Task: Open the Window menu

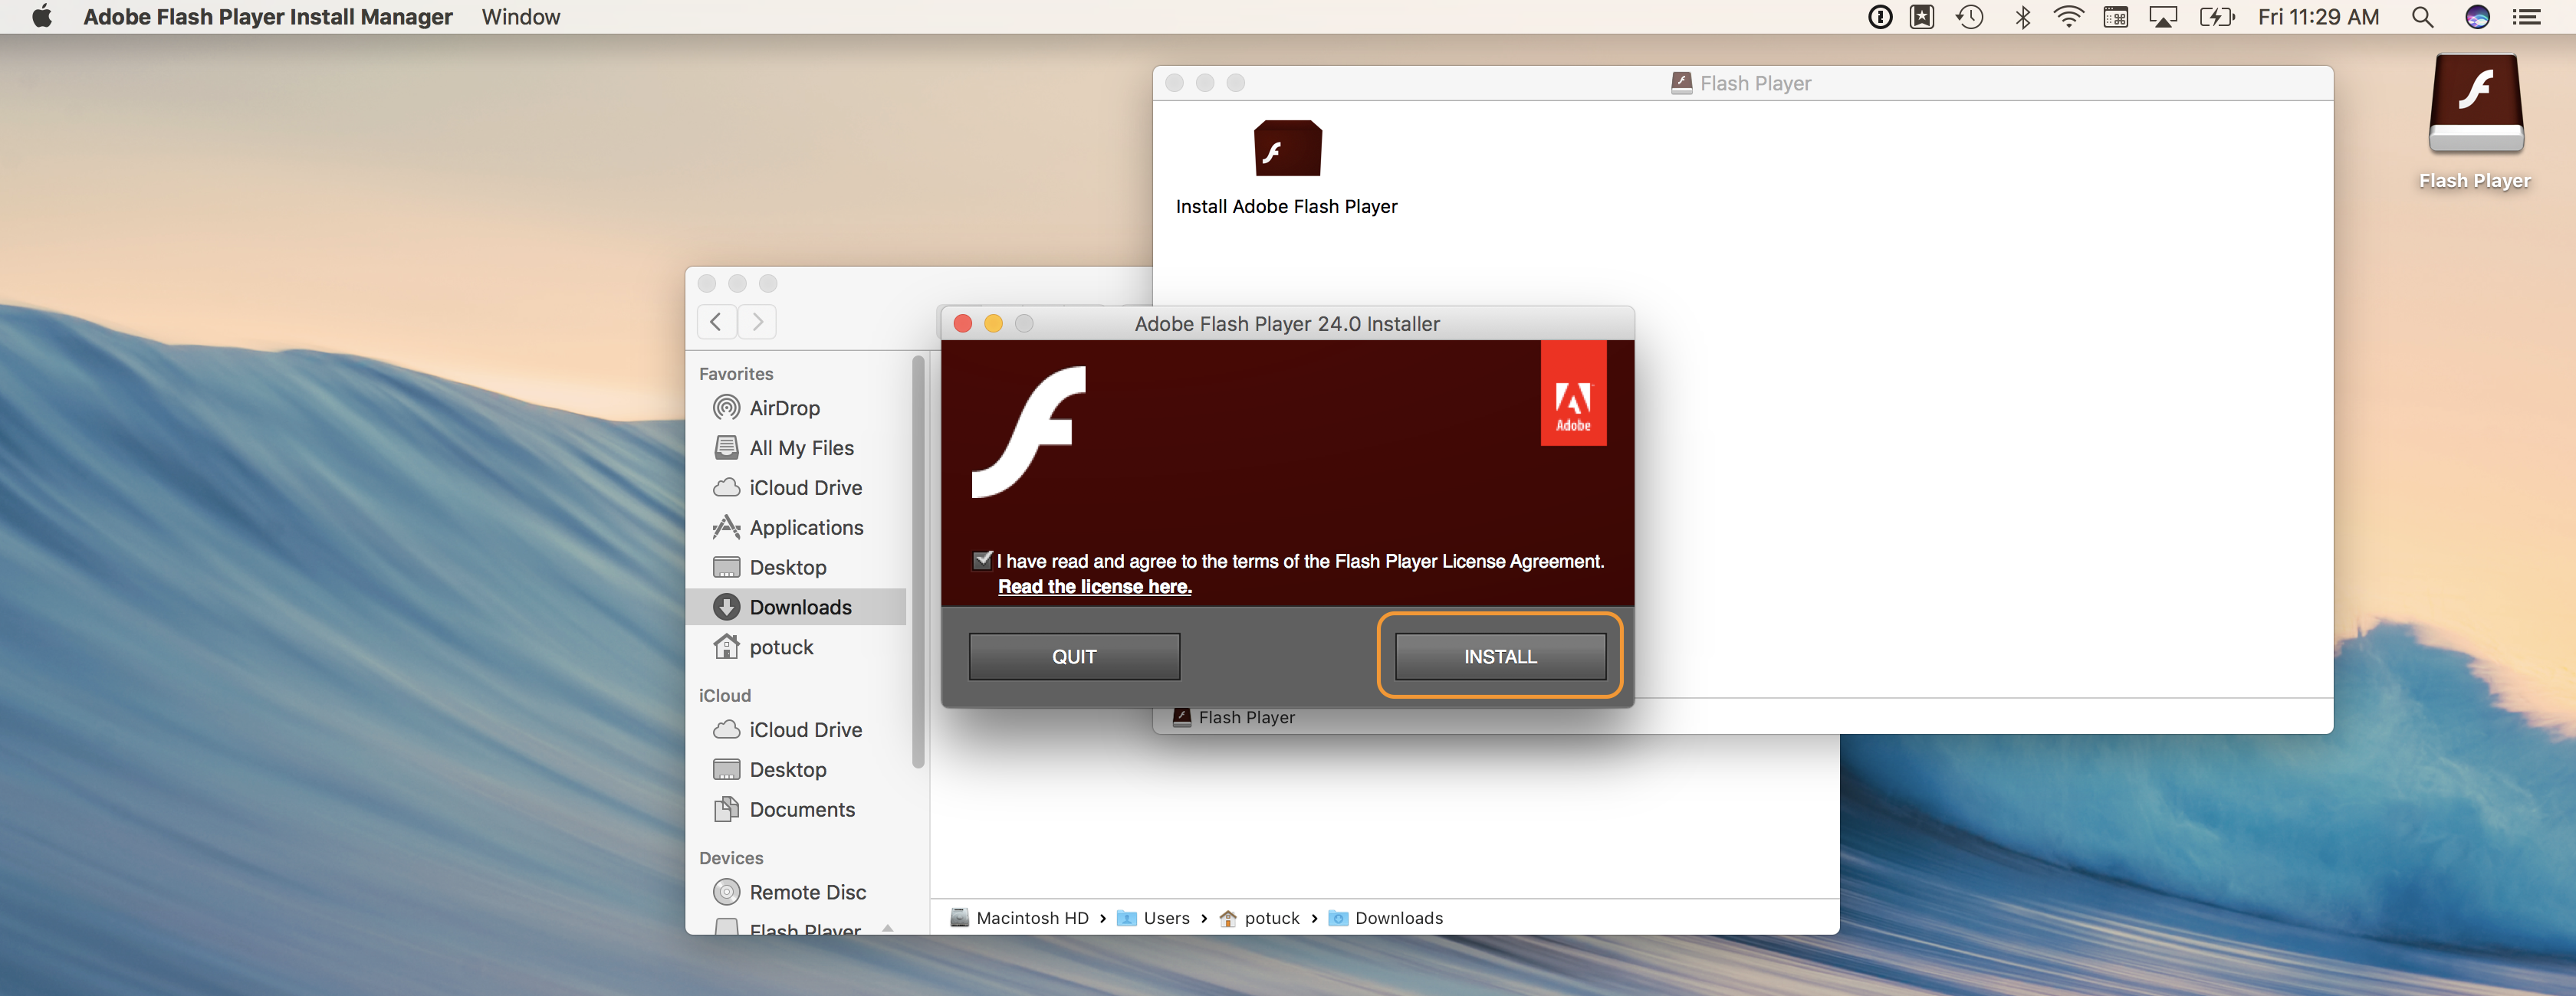Action: click(520, 17)
